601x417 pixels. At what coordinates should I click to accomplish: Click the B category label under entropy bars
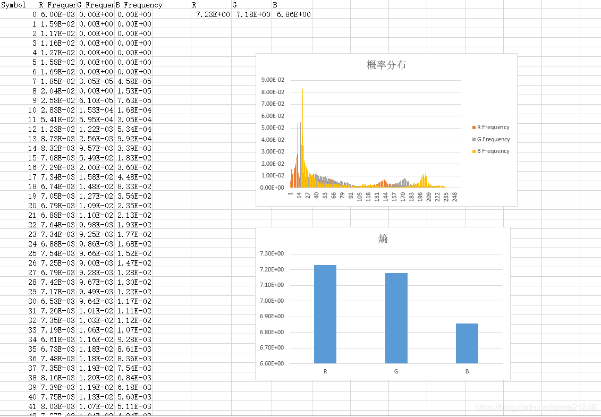(467, 371)
